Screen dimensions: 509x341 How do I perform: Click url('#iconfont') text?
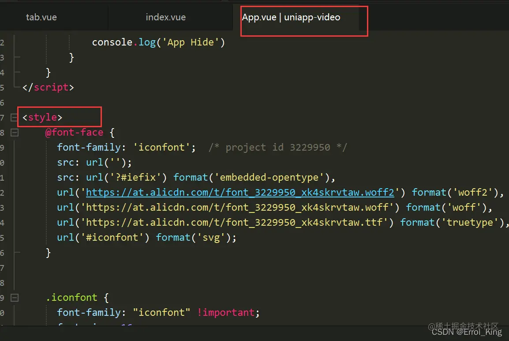103,237
